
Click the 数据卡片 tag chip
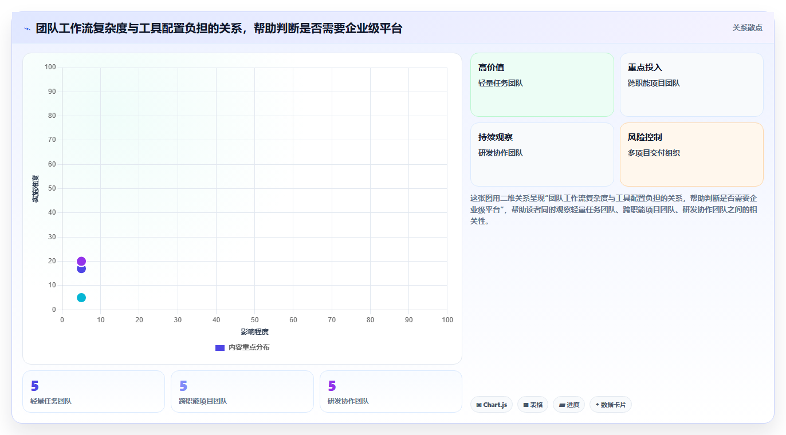[x=611, y=405]
